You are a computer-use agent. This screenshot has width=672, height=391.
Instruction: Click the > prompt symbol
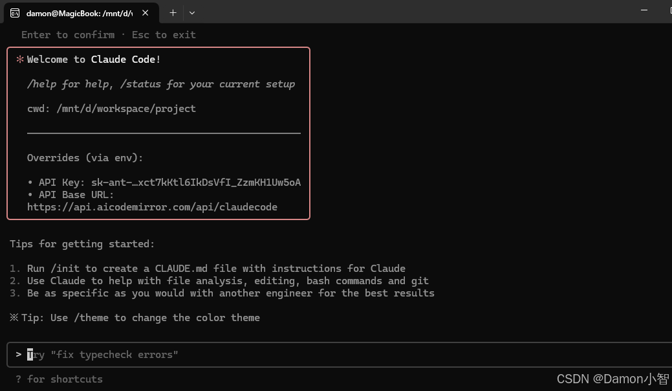click(x=19, y=355)
